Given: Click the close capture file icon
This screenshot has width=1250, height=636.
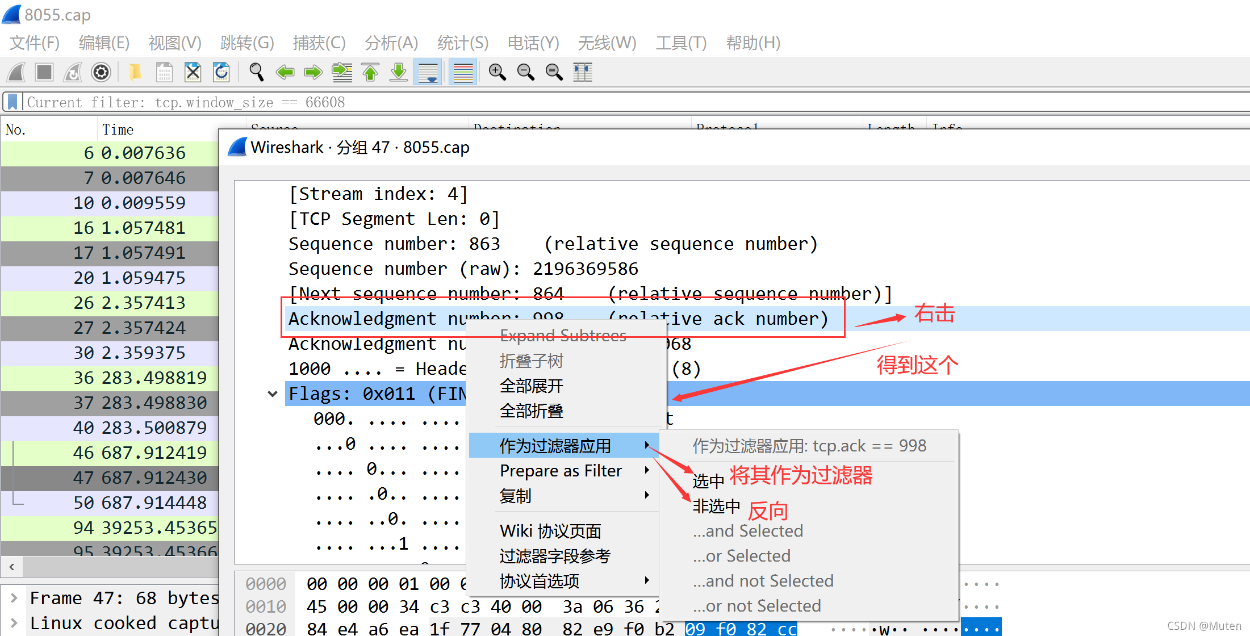Looking at the screenshot, I should tap(193, 72).
